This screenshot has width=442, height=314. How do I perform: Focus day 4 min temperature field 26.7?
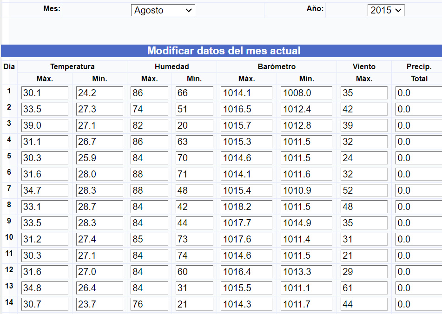click(x=99, y=142)
